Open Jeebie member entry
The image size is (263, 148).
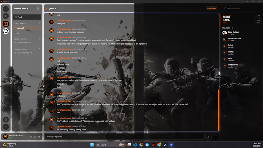click(241, 46)
